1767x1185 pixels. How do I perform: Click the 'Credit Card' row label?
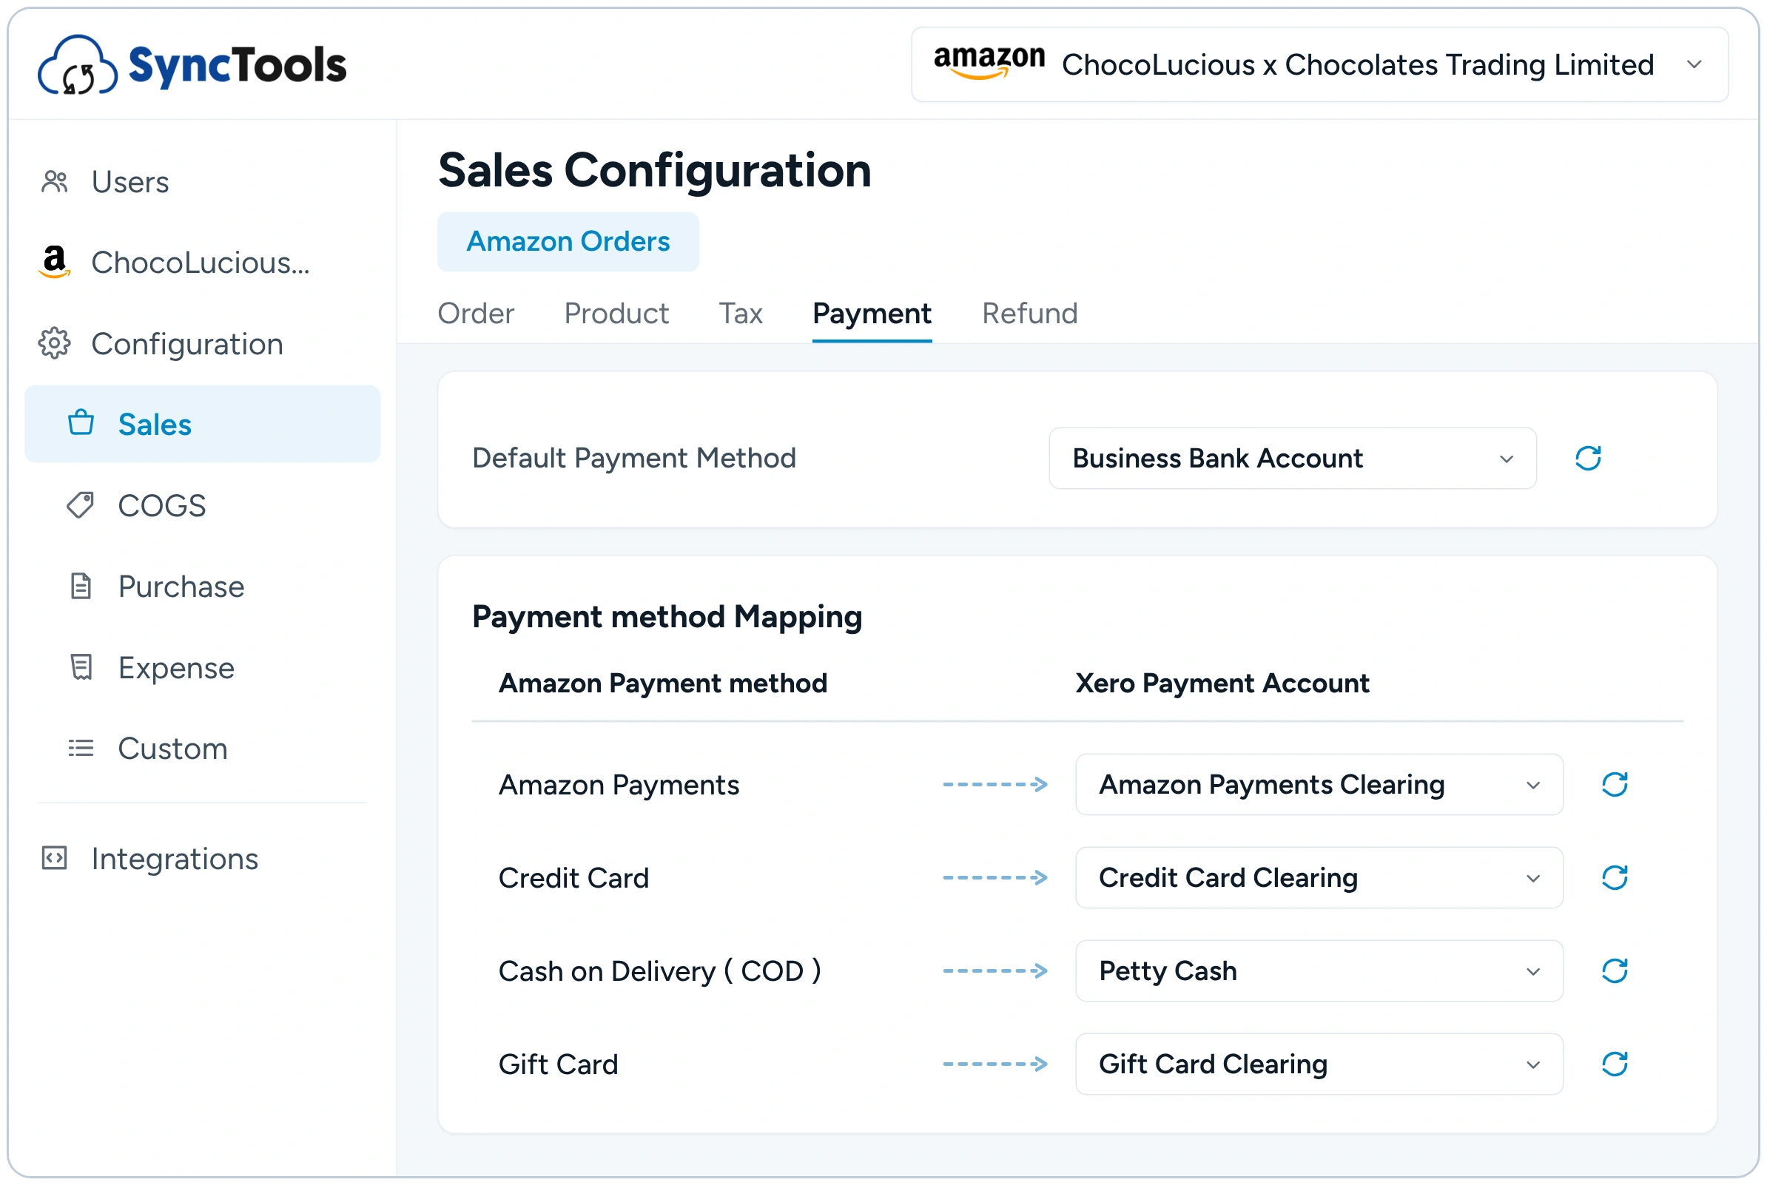pyautogui.click(x=573, y=878)
